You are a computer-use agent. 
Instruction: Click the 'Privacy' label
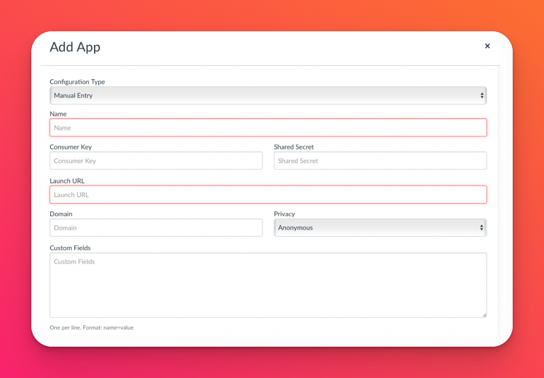(x=284, y=214)
